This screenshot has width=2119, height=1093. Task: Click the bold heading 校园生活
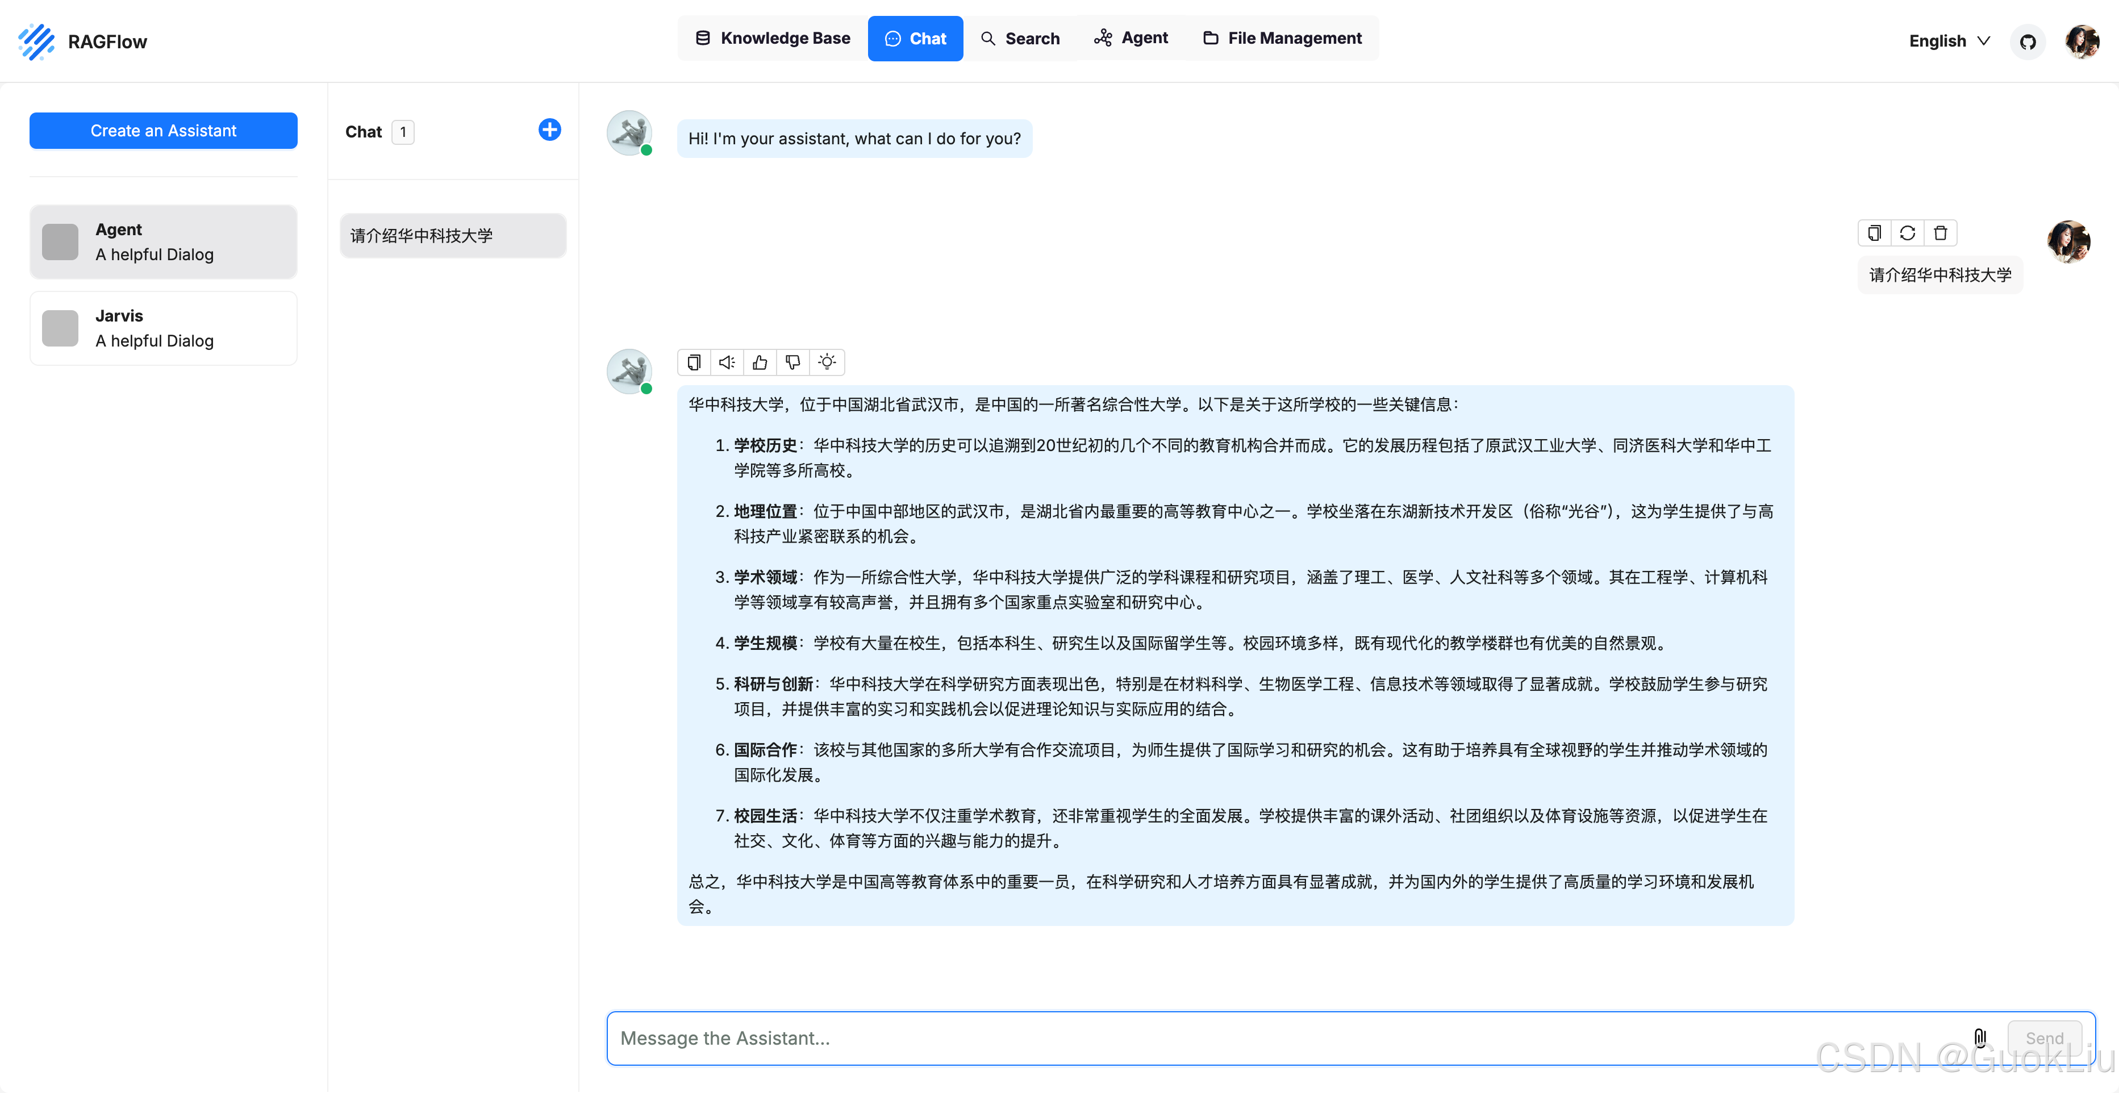coord(766,815)
